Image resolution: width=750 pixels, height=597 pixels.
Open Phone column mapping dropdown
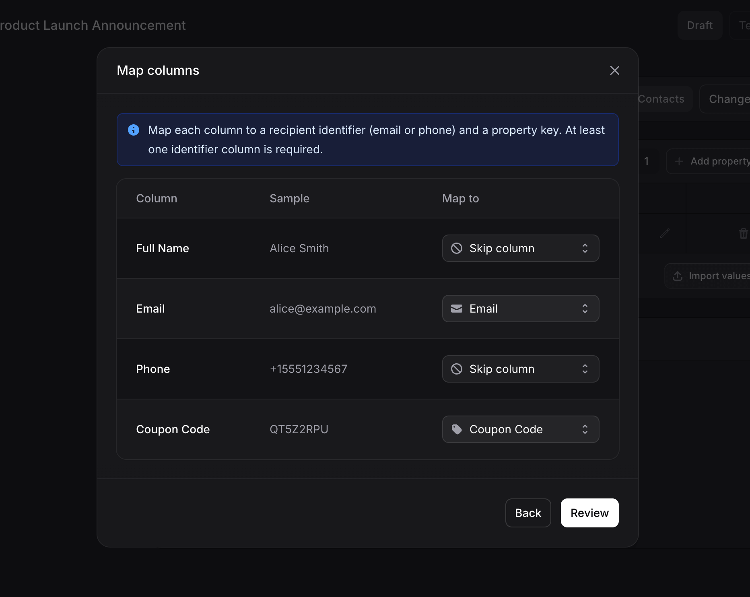[521, 369]
